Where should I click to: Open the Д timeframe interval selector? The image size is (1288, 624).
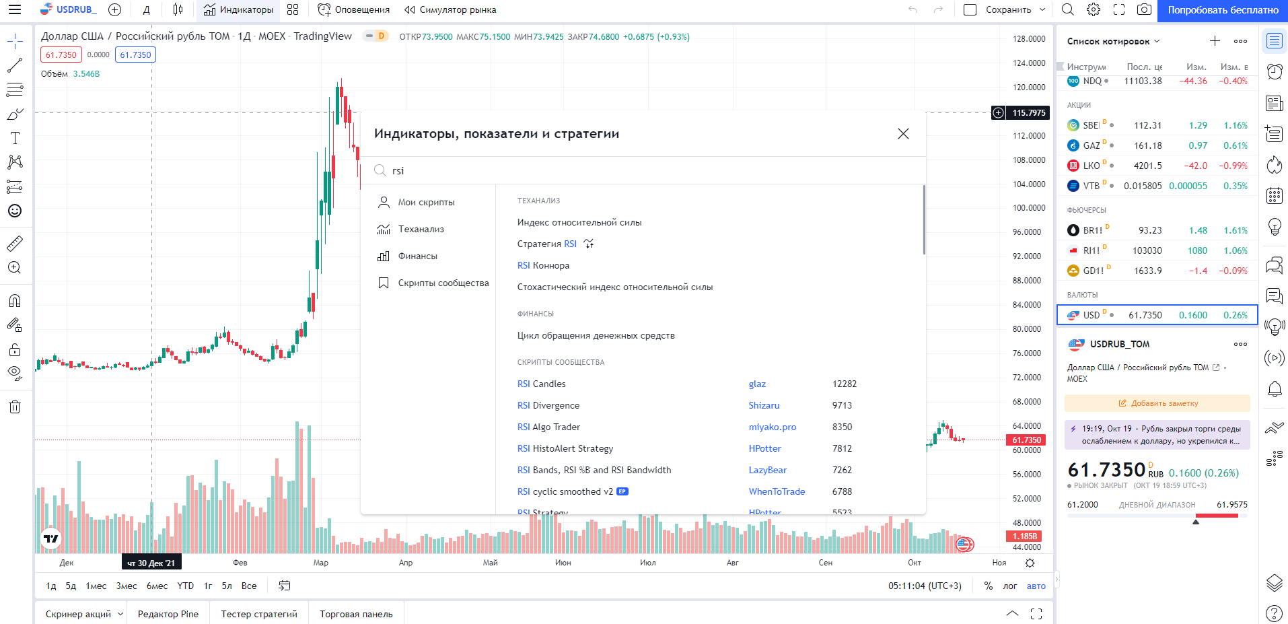click(x=147, y=9)
